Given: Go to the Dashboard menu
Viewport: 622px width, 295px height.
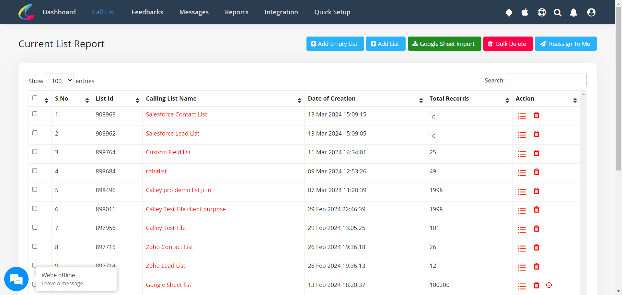Looking at the screenshot, I should click(x=59, y=12).
